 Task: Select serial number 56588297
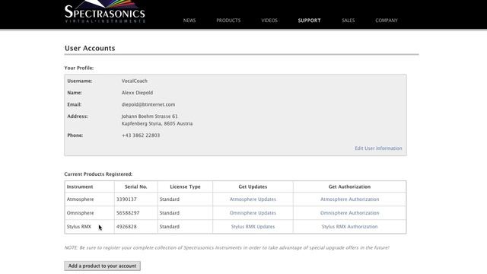pyautogui.click(x=128, y=213)
